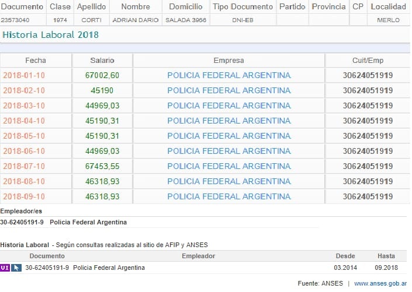Image resolution: width=412 pixels, height=292 pixels.
Task: Select the Empresa column header
Action: click(x=228, y=61)
